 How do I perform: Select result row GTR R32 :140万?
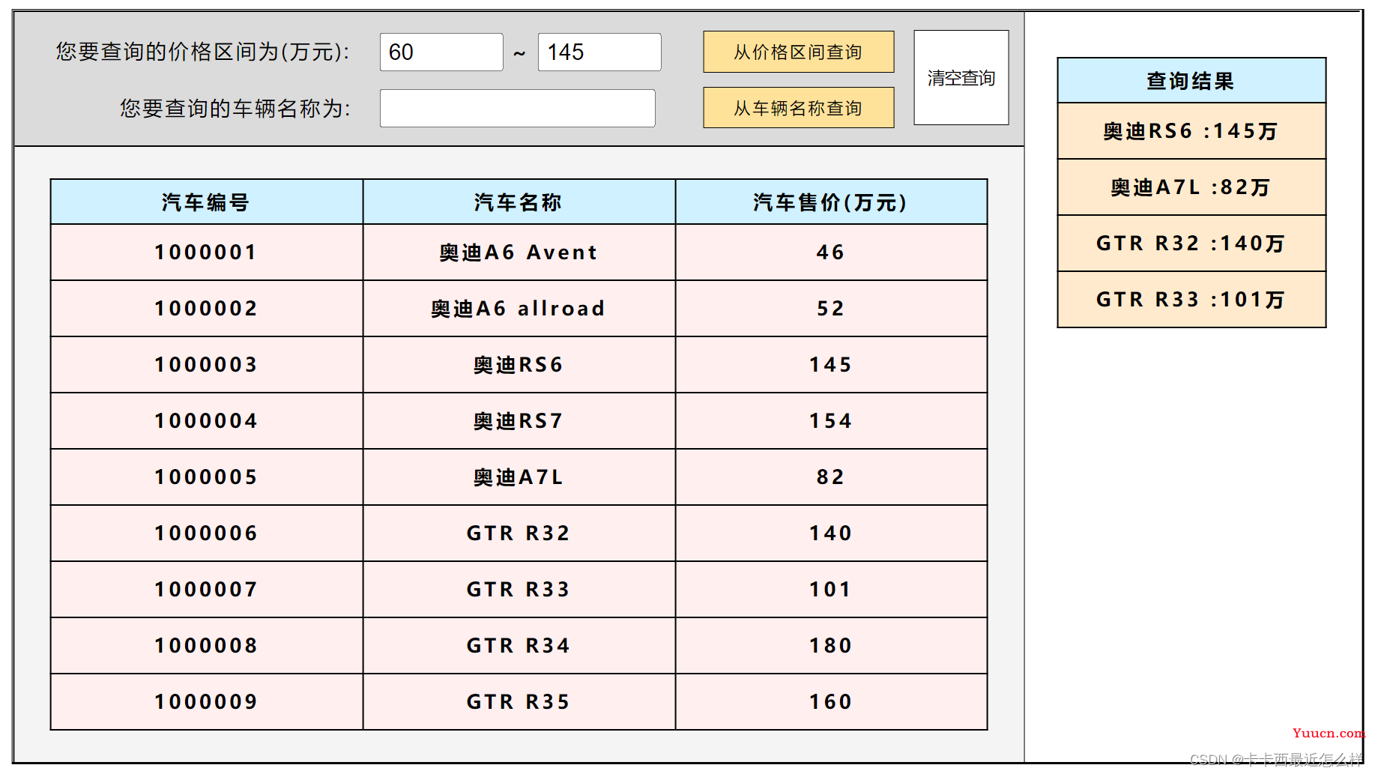coord(1191,244)
